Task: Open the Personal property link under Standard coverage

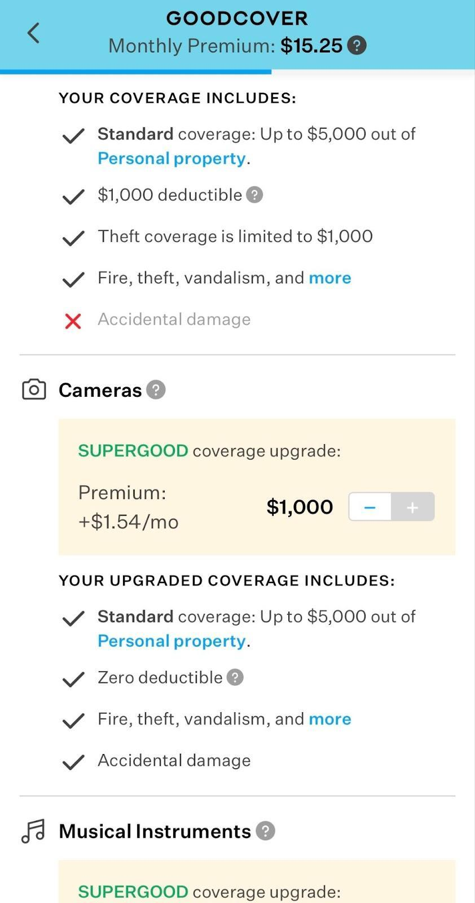Action: (171, 158)
